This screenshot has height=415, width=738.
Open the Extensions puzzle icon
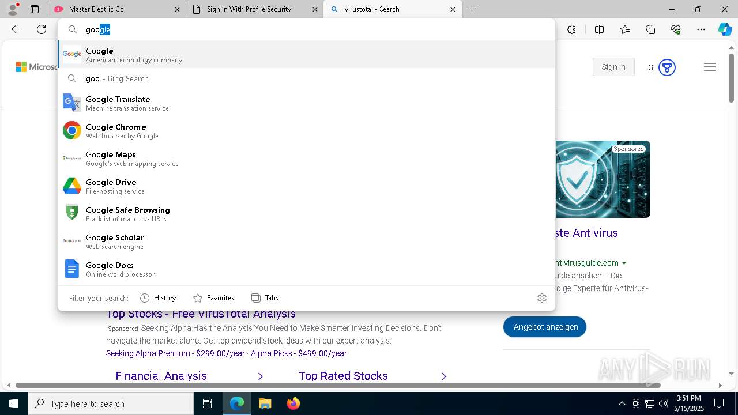coord(571,29)
